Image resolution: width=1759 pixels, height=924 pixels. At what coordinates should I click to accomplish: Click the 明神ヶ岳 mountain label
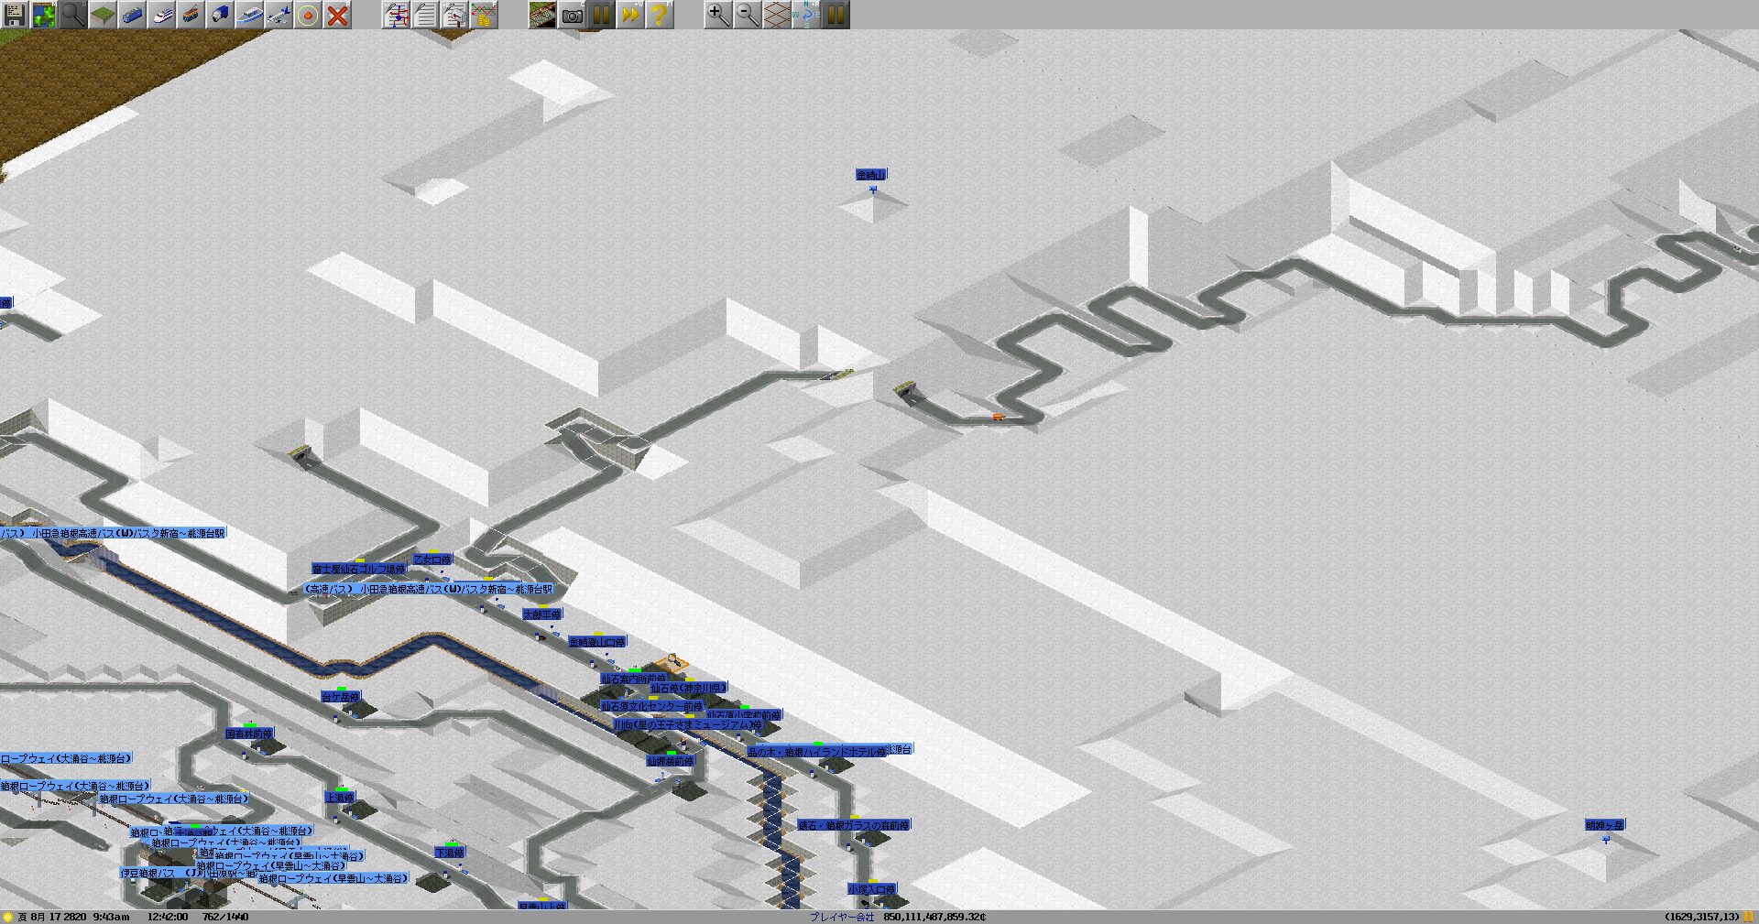tap(1604, 825)
